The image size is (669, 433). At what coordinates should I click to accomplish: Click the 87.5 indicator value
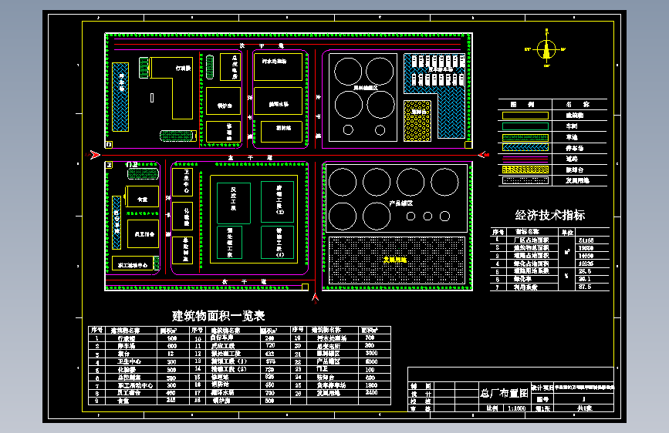click(585, 287)
